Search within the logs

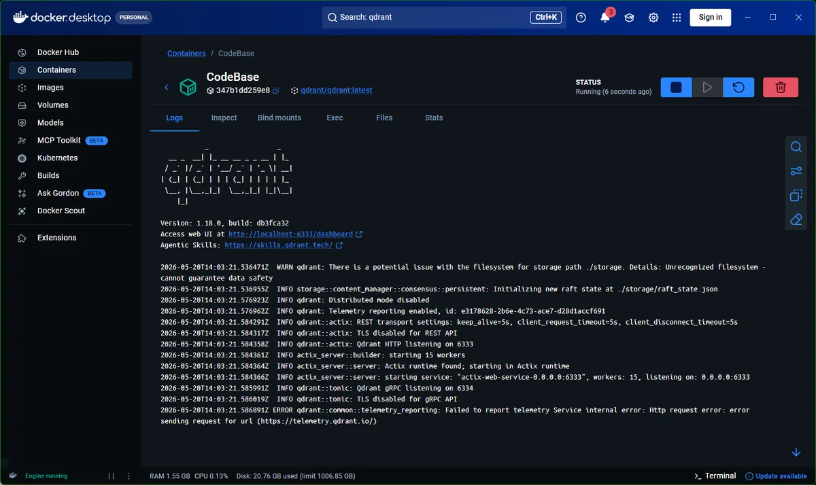click(x=796, y=147)
